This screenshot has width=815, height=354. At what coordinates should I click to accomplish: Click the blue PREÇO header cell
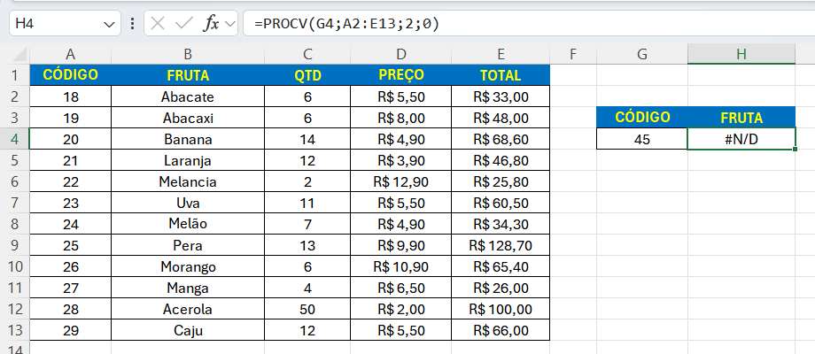pyautogui.click(x=401, y=75)
